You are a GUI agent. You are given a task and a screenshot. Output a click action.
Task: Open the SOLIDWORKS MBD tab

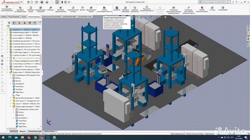click(x=69, y=17)
